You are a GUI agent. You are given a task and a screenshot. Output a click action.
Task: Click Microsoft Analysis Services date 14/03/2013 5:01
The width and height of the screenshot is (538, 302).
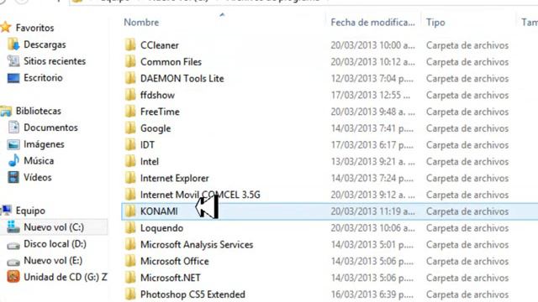(372, 244)
